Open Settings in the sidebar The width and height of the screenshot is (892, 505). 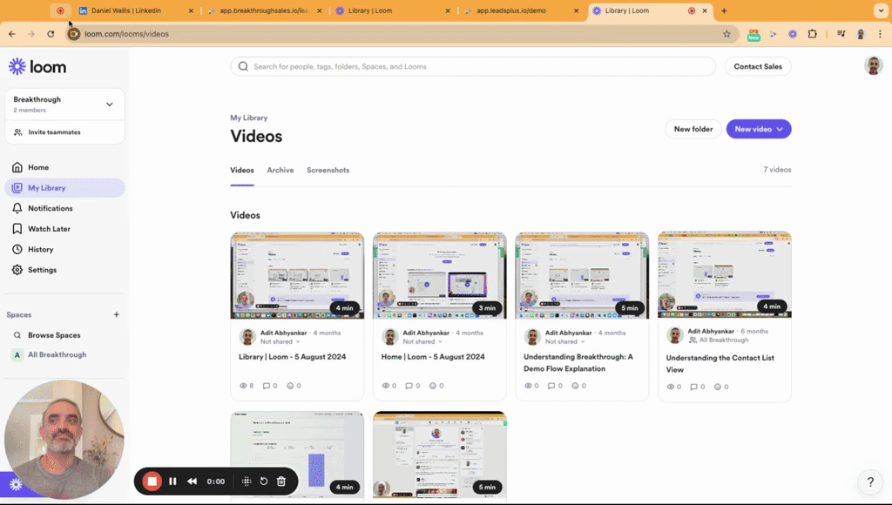[x=64, y=270]
